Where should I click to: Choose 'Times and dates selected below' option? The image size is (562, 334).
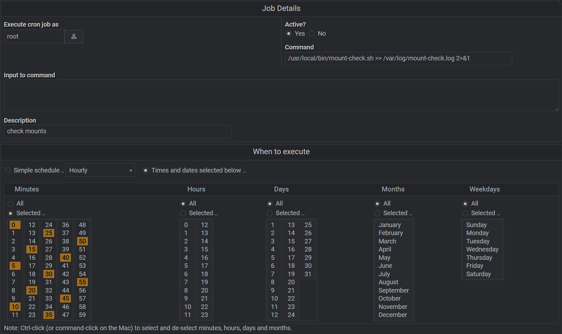coord(146,171)
